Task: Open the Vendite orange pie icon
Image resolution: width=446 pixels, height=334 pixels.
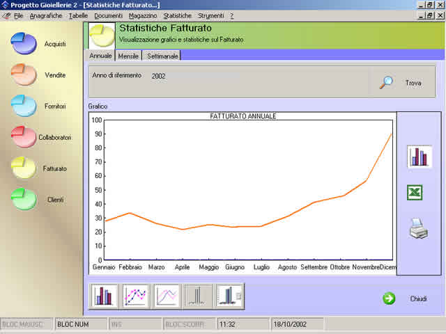Action: (x=24, y=74)
